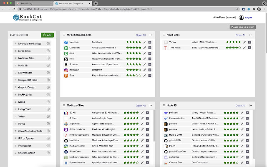Edit the Instagram bookmark pencil icon
The image size is (267, 167).
click(x=145, y=70)
